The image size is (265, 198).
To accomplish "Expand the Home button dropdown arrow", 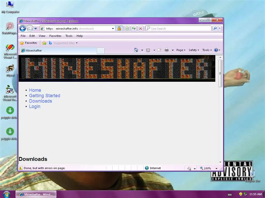I will (x=142, y=50).
